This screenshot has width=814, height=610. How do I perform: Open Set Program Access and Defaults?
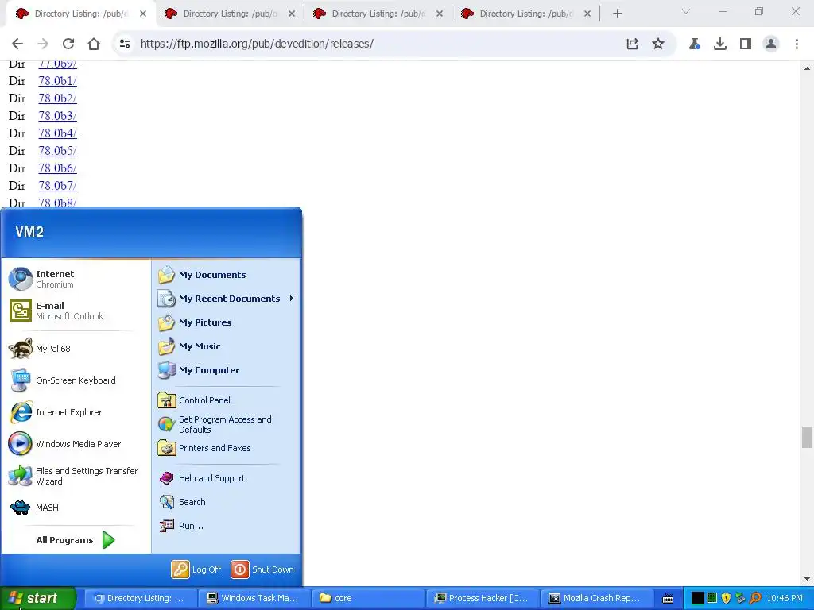[x=227, y=424]
